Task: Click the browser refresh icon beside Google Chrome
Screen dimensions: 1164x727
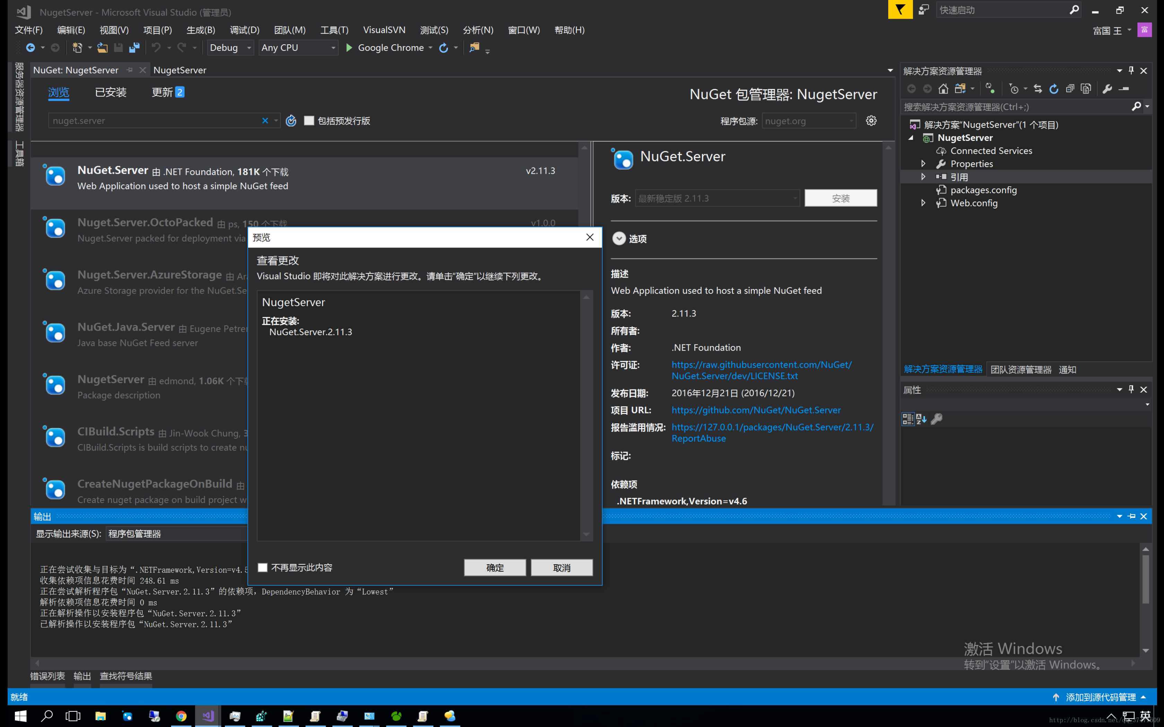Action: (443, 48)
